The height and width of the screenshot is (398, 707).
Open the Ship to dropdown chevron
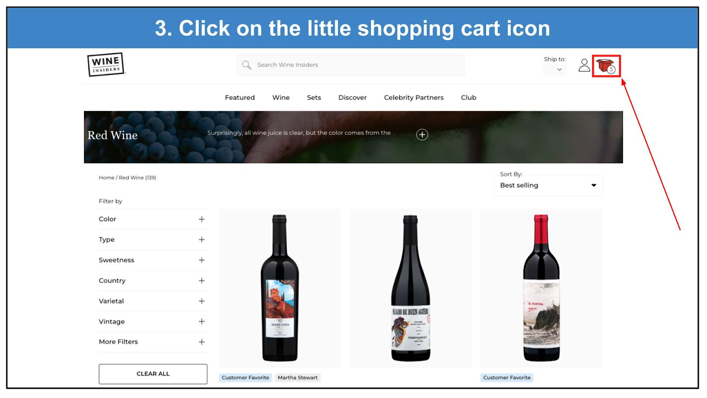pyautogui.click(x=559, y=69)
